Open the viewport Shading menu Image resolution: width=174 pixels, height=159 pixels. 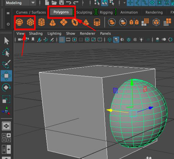[36, 34]
